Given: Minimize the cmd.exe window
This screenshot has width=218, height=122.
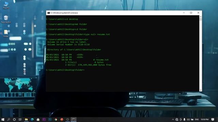Looking at the screenshot, I should click(x=184, y=13).
